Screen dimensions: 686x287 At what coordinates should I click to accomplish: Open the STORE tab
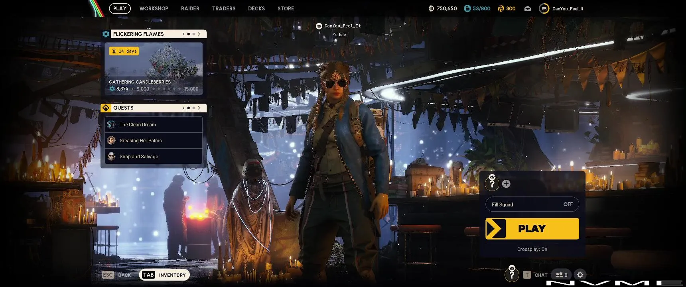(x=286, y=8)
